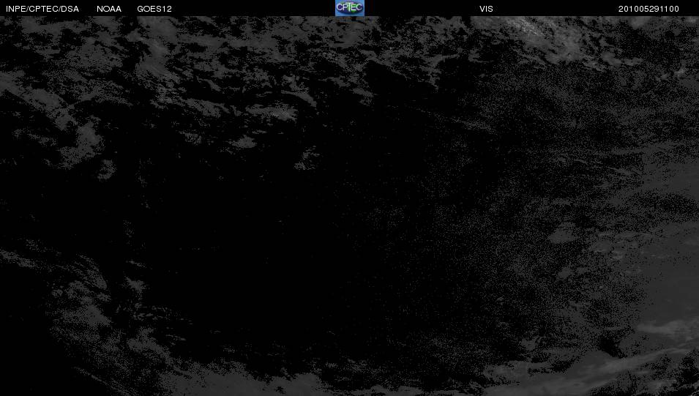Click the CPTEC logo in header
Image resolution: width=699 pixels, height=396 pixels.
click(350, 8)
